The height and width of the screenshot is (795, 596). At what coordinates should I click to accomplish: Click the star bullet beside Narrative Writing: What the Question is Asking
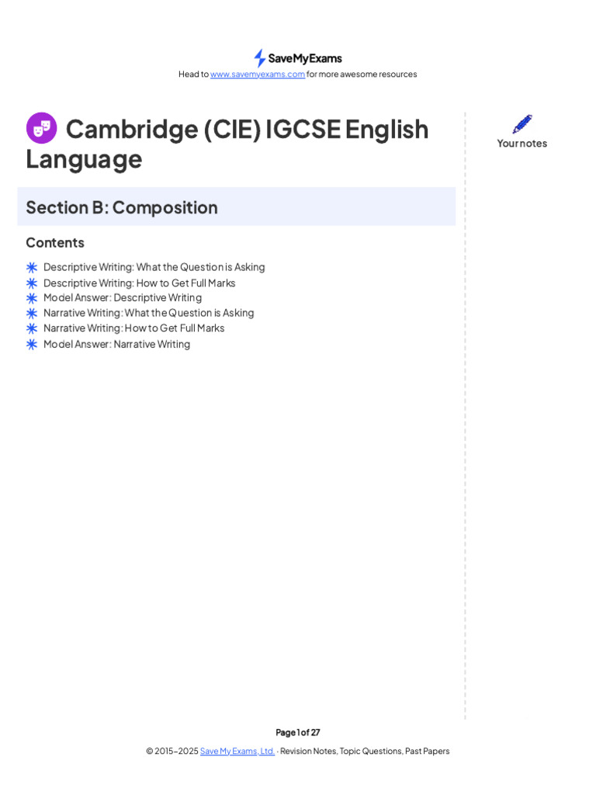[32, 313]
